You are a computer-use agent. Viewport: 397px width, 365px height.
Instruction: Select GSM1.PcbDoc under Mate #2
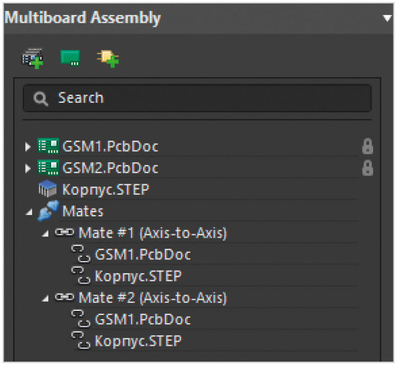pos(143,319)
